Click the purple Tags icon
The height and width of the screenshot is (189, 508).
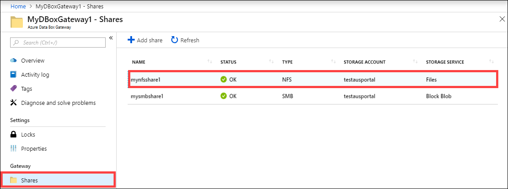coord(13,89)
